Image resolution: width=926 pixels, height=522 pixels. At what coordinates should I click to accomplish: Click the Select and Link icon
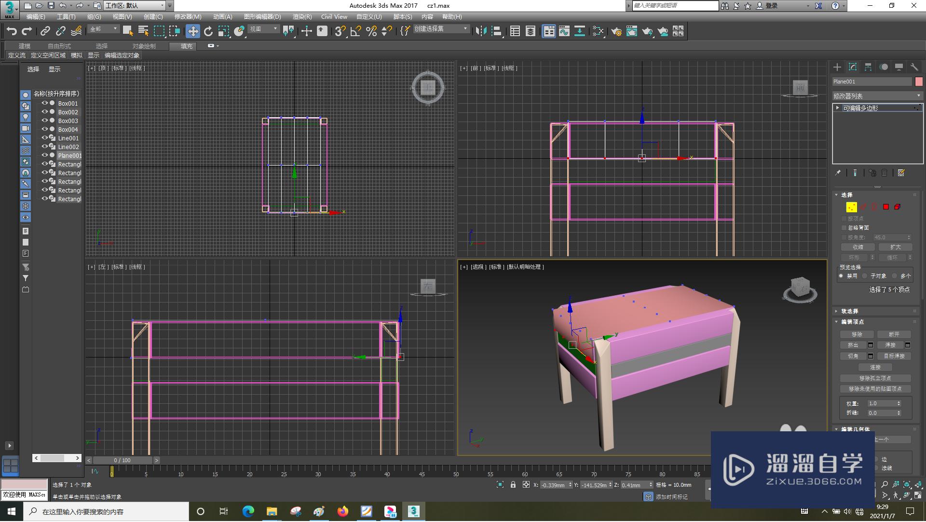pos(45,31)
